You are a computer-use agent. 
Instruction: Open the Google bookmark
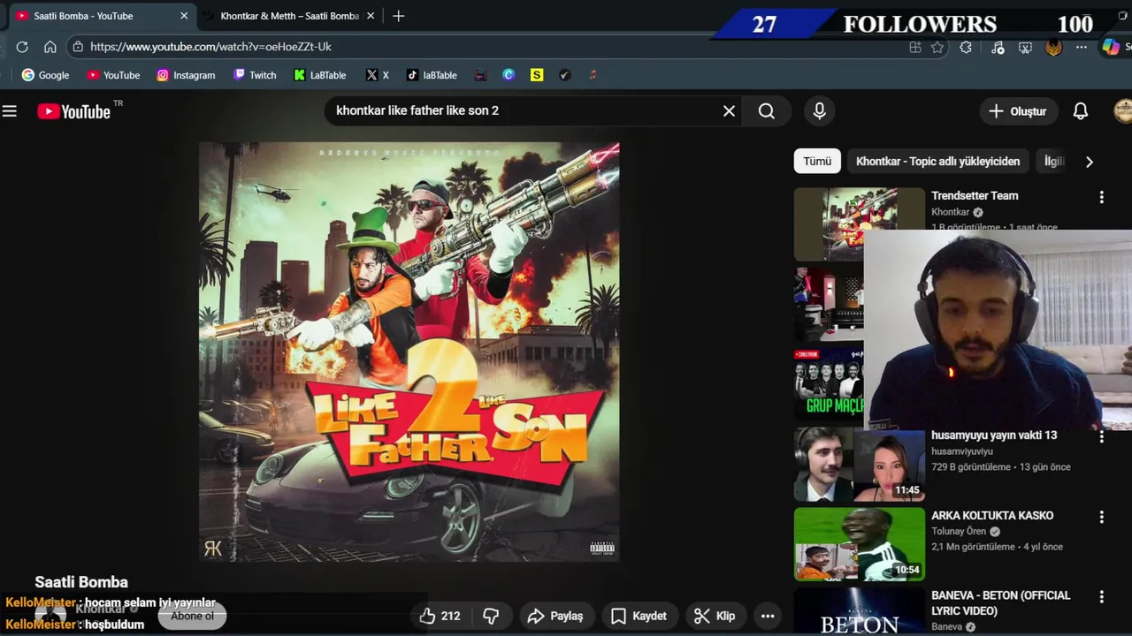[45, 75]
